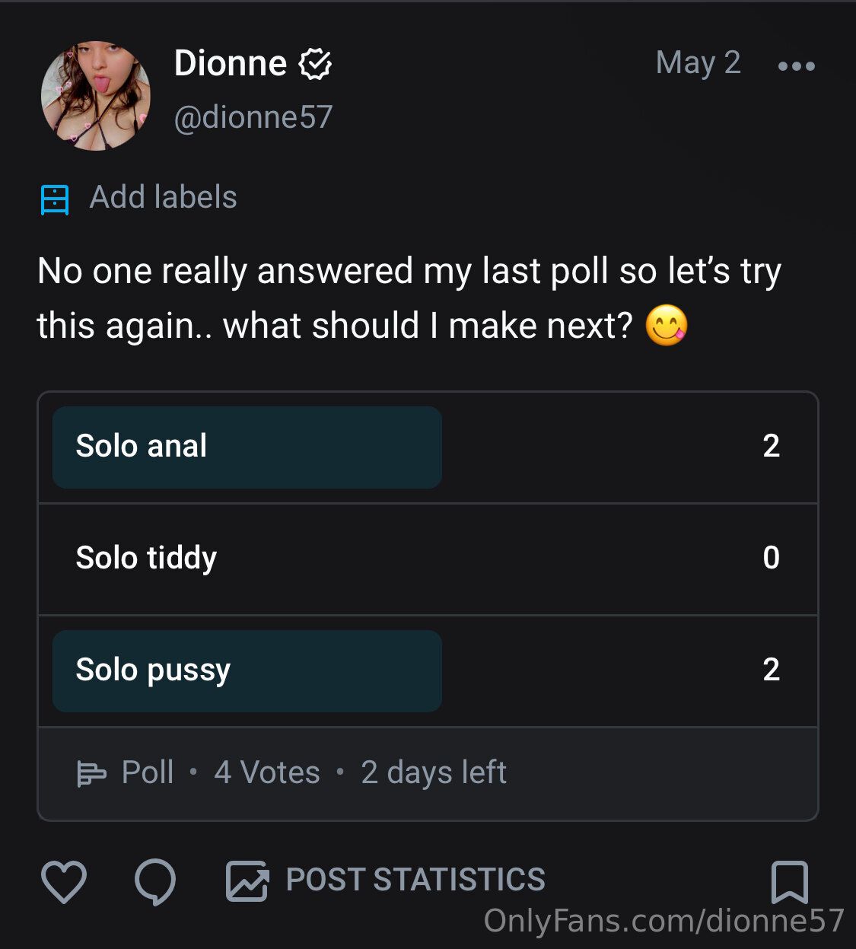Click the Add labels text
Viewport: 856px width, 949px height.
163,198
